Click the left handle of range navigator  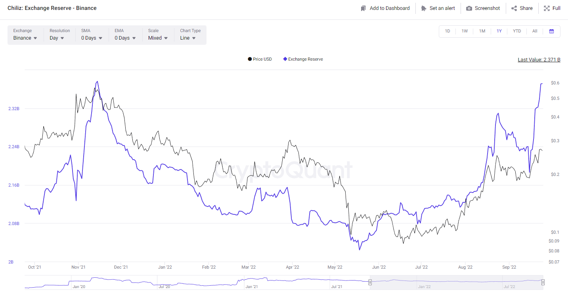370,282
